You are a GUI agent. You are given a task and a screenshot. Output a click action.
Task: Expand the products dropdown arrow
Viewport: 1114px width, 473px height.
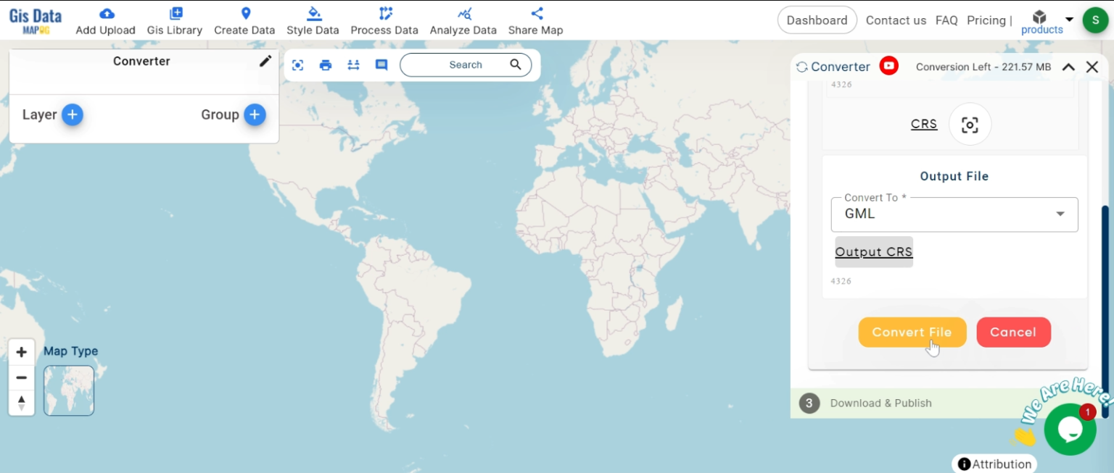point(1069,20)
